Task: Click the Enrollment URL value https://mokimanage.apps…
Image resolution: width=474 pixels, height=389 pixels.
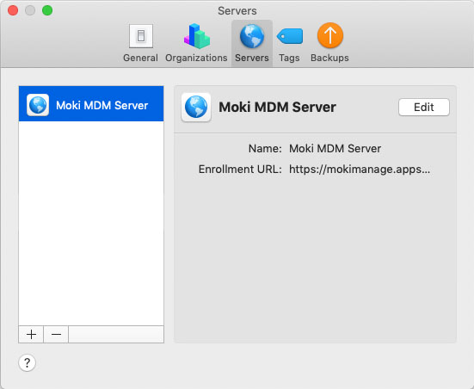Action: 360,169
